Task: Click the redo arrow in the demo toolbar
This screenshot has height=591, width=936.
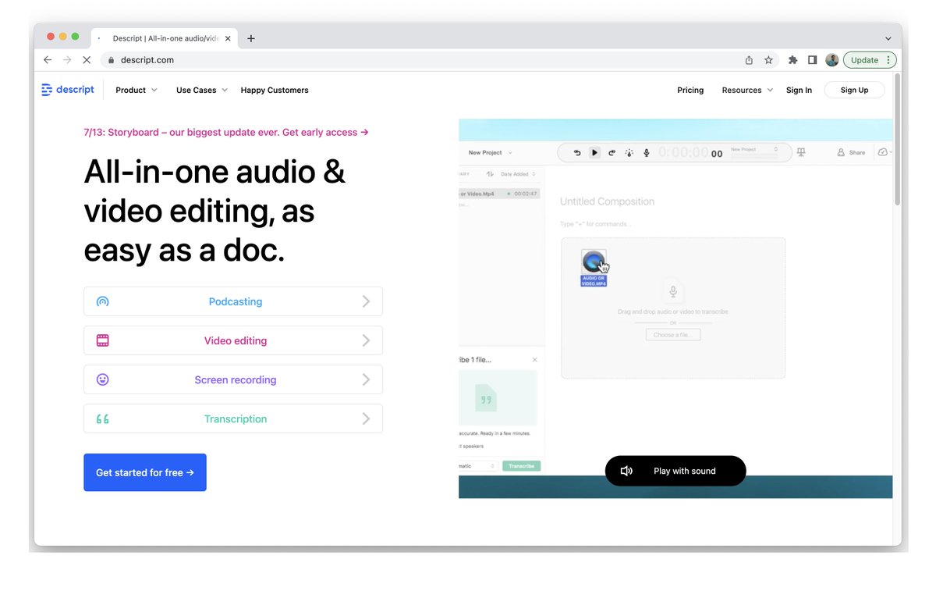Action: coord(612,153)
